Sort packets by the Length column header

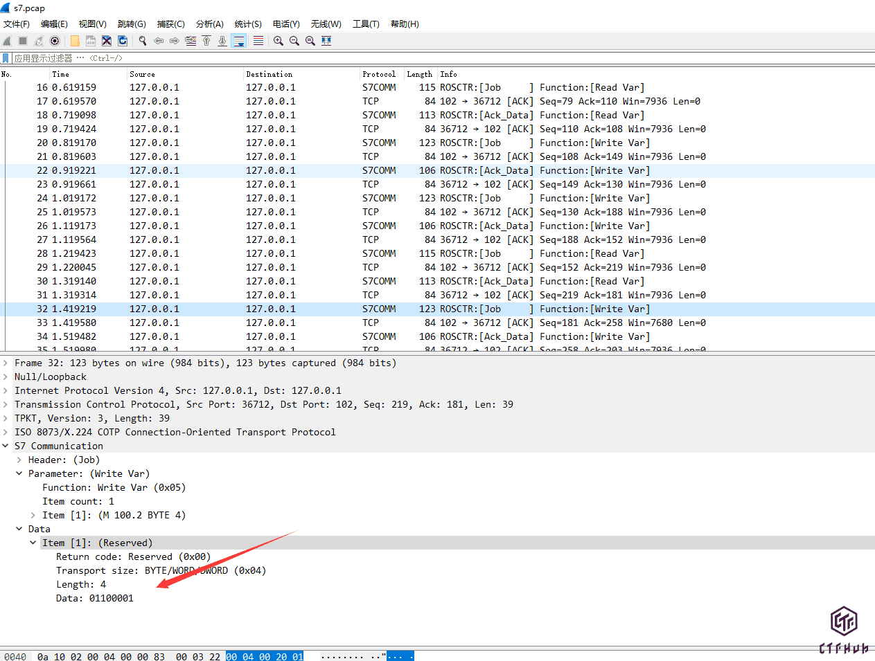pos(419,74)
